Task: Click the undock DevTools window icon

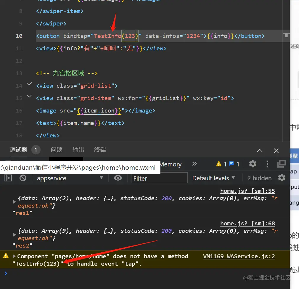Action: pos(281,164)
